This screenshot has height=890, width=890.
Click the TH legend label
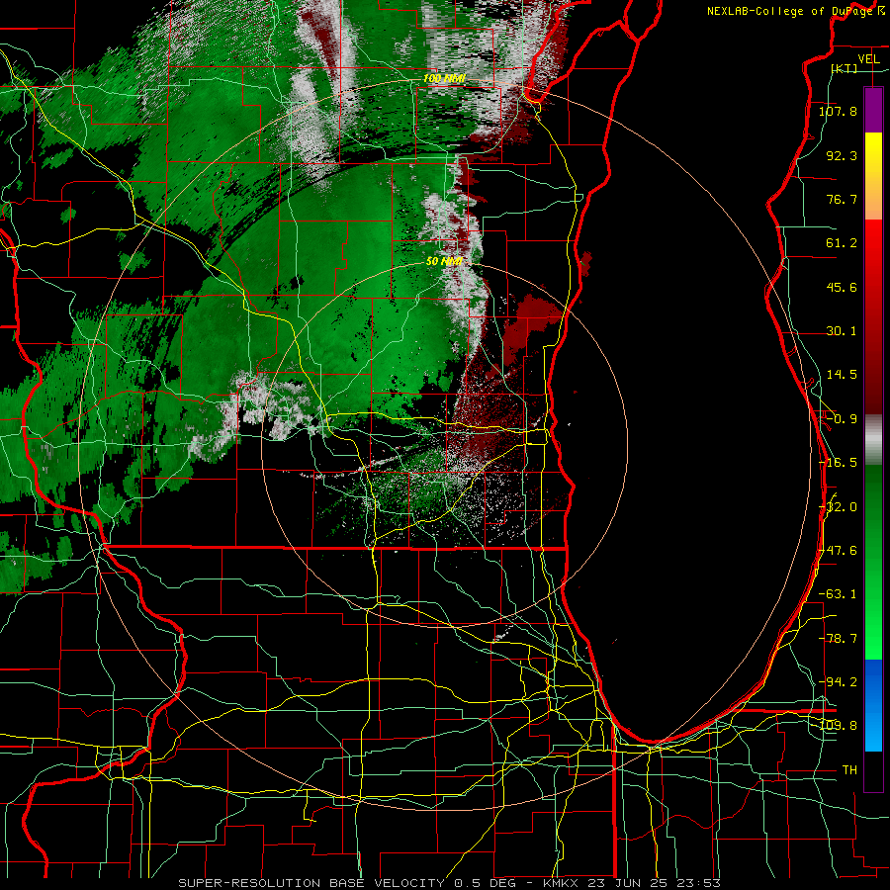pyautogui.click(x=849, y=769)
